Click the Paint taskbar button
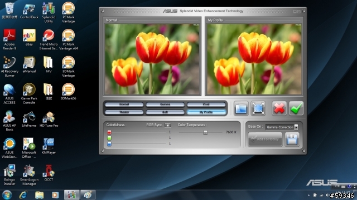357x200 pixels. [88, 195]
